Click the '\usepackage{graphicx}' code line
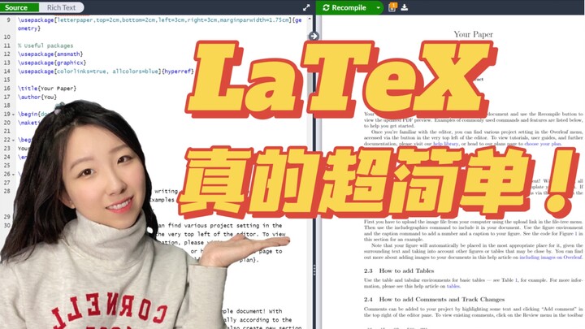 [52, 63]
